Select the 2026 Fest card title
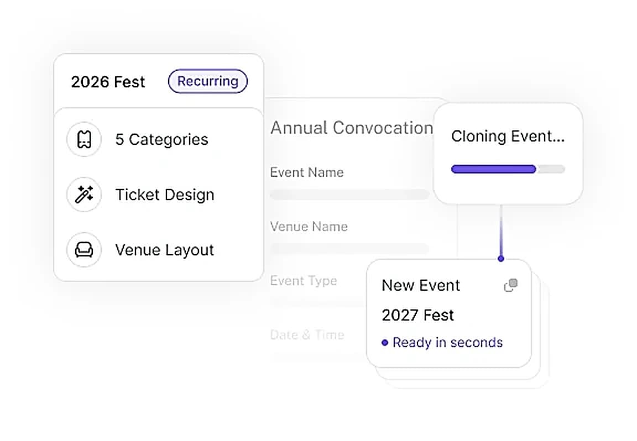637x441 pixels. 108,82
